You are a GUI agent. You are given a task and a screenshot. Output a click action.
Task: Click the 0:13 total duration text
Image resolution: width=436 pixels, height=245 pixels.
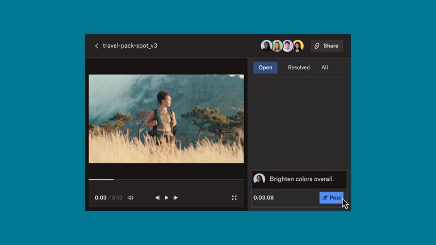117,197
